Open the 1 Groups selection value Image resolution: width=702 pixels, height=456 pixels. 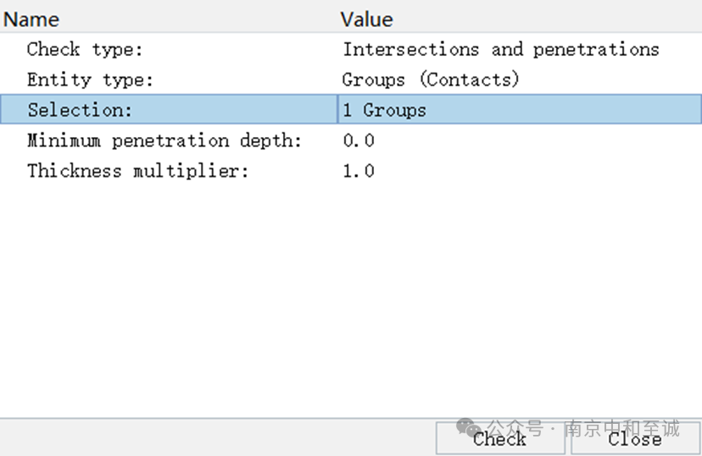[520, 109]
